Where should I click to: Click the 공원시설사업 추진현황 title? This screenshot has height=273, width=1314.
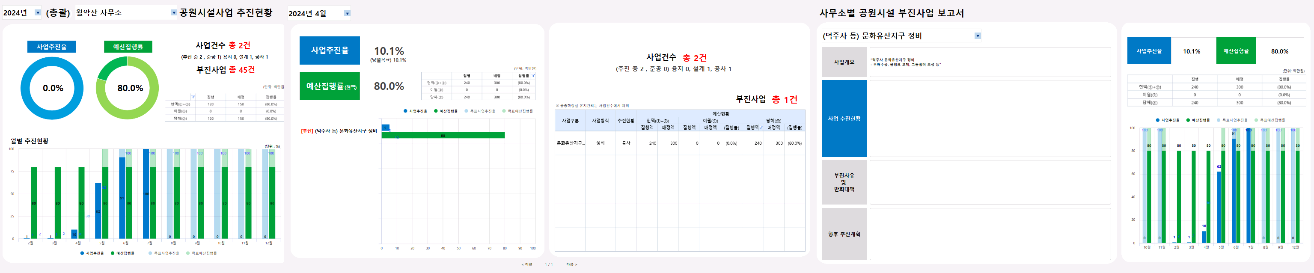226,12
